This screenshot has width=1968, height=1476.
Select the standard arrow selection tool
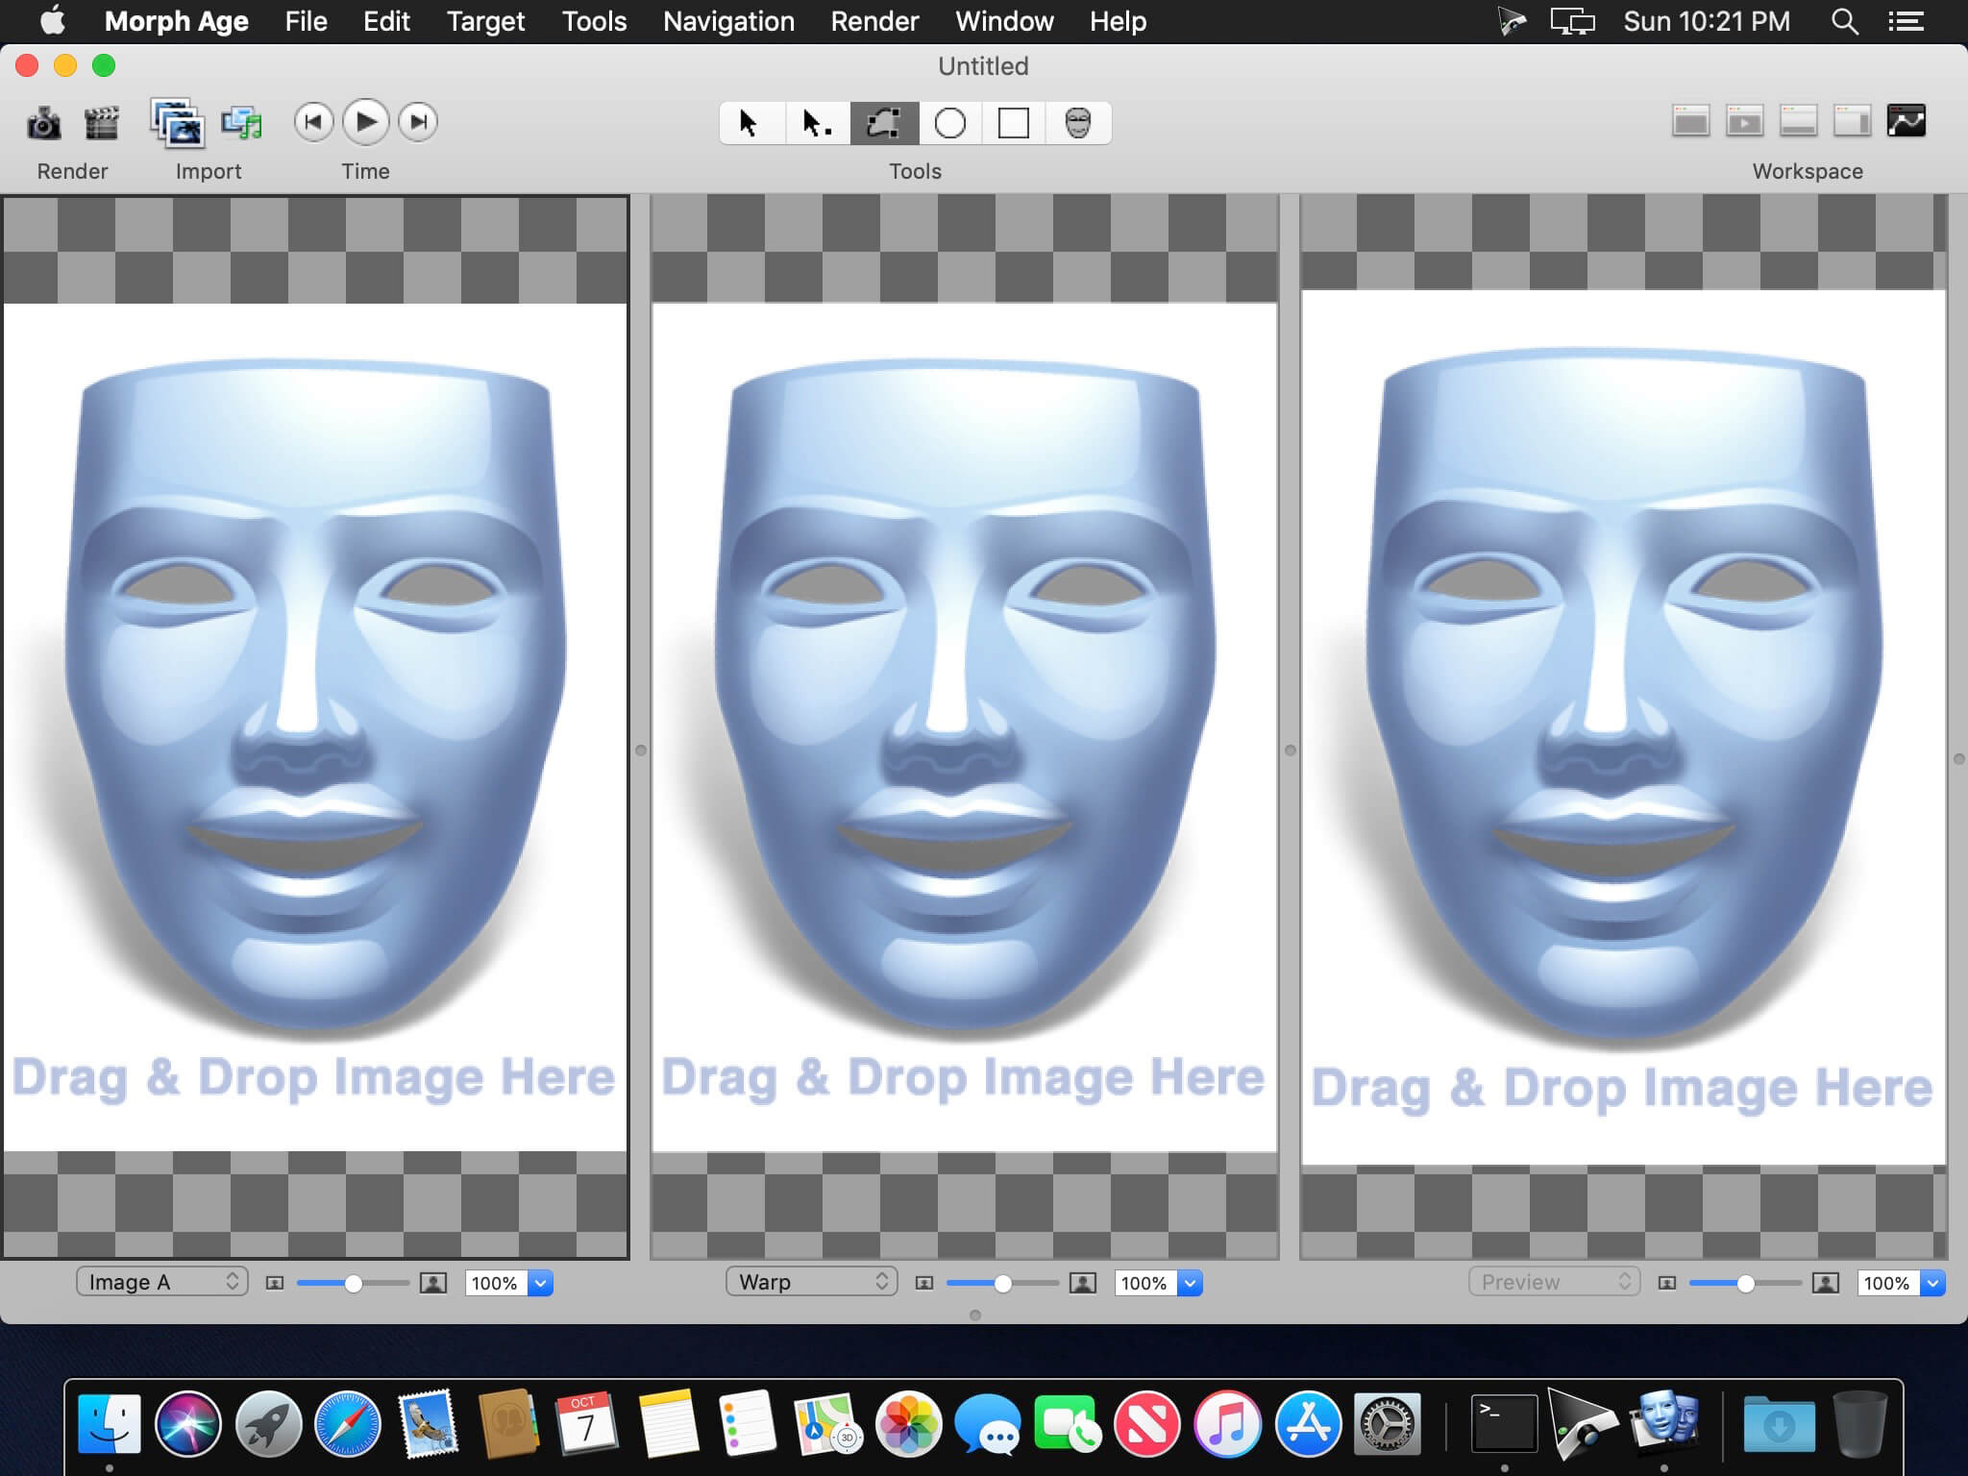click(x=750, y=123)
